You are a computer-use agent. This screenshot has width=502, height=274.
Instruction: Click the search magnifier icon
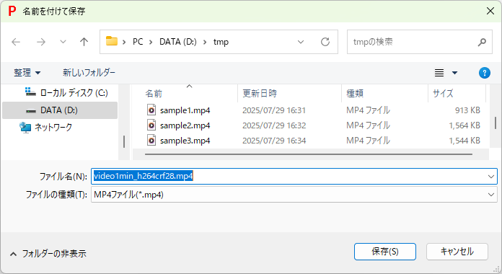pyautogui.click(x=482, y=42)
